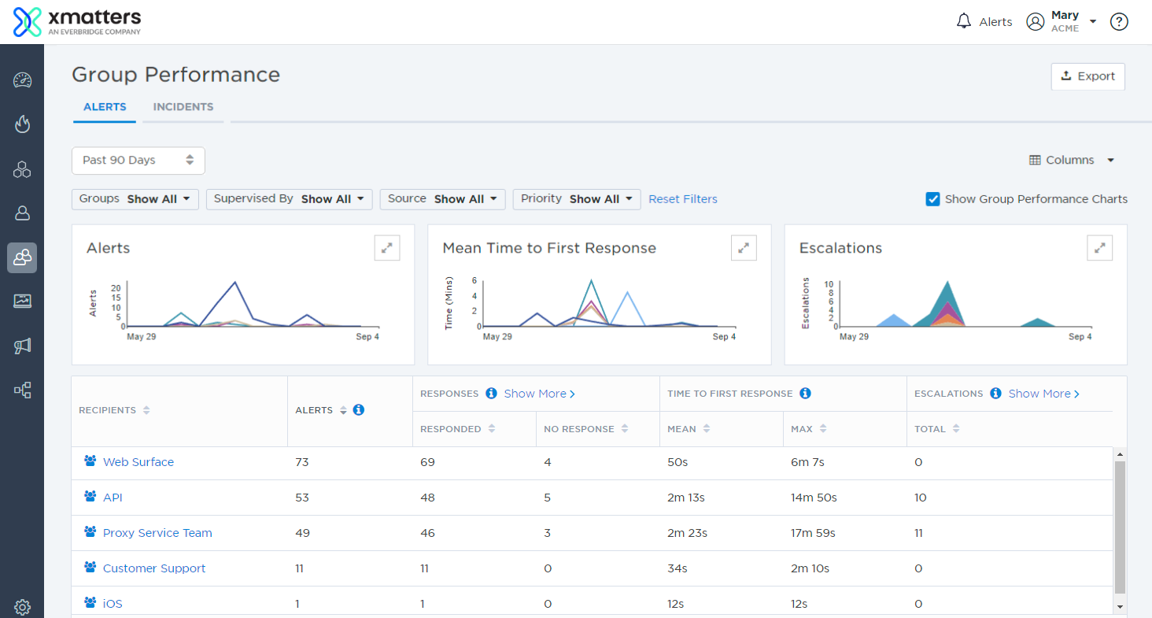Click the Alerts text in the header
The image size is (1152, 618).
coord(995,22)
